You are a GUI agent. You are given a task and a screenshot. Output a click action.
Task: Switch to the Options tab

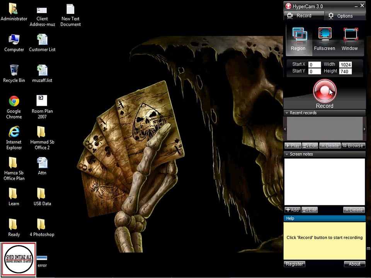344,16
